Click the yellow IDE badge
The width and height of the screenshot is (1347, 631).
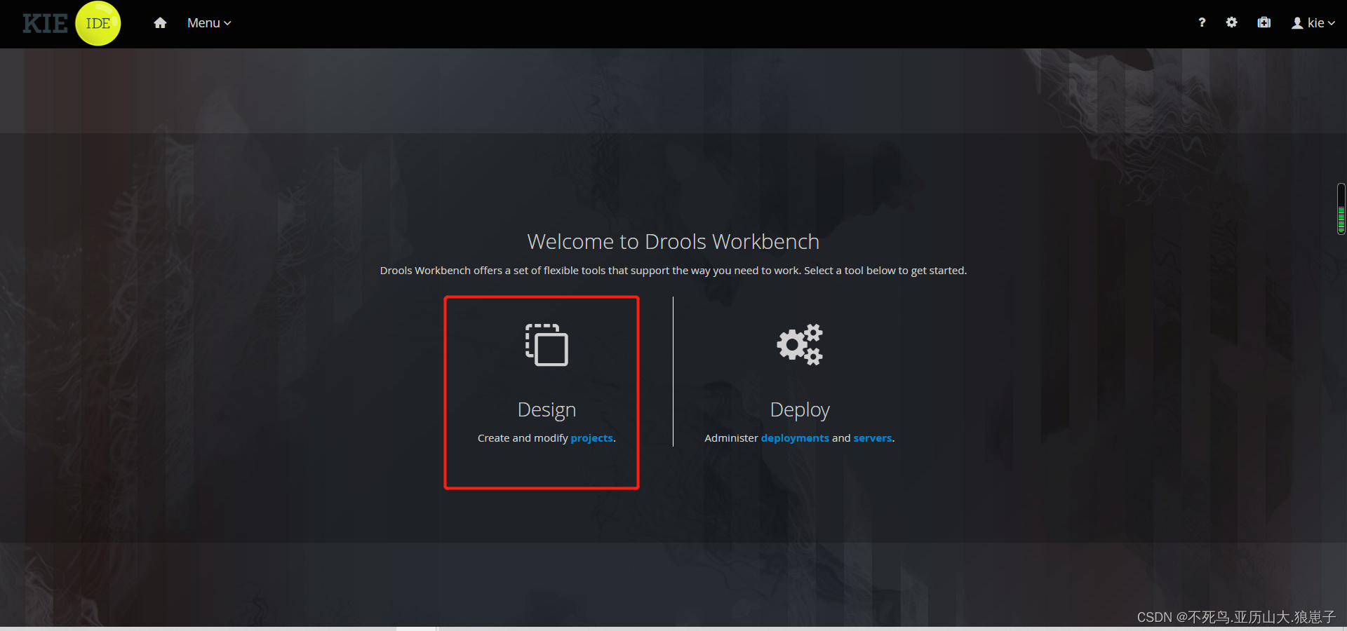(x=98, y=23)
